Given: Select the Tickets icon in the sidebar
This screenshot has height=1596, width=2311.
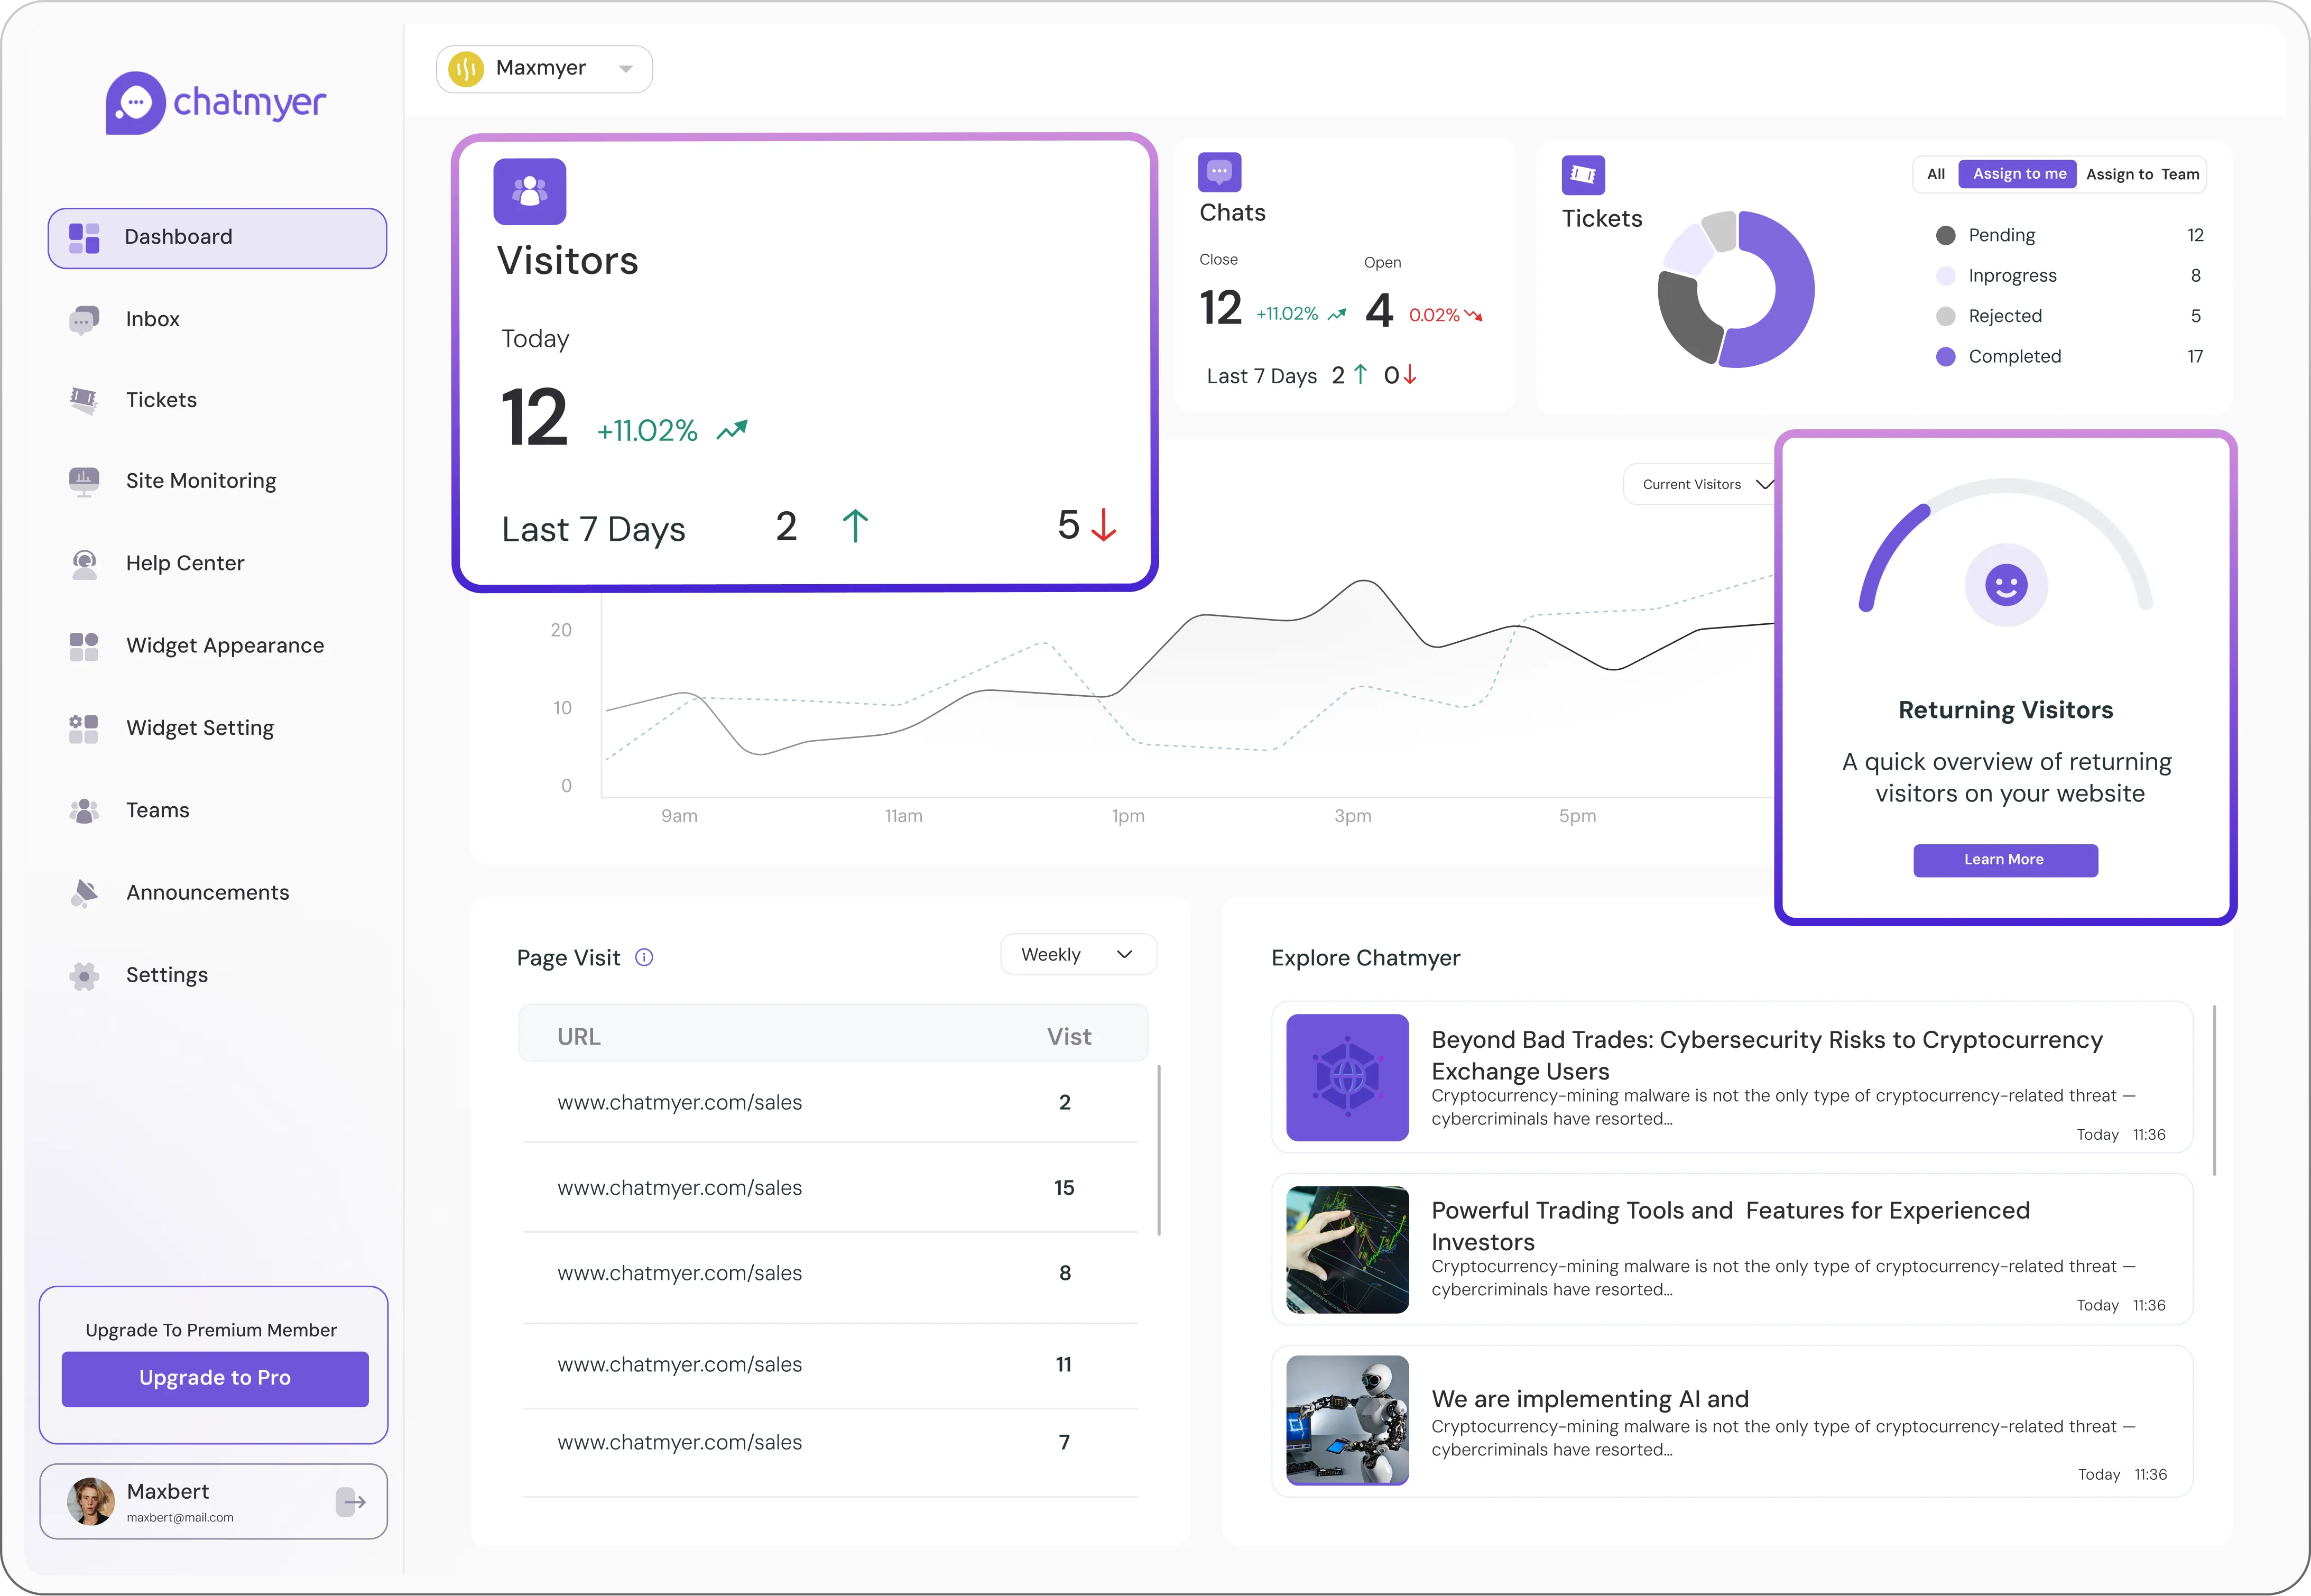Looking at the screenshot, I should pos(84,399).
